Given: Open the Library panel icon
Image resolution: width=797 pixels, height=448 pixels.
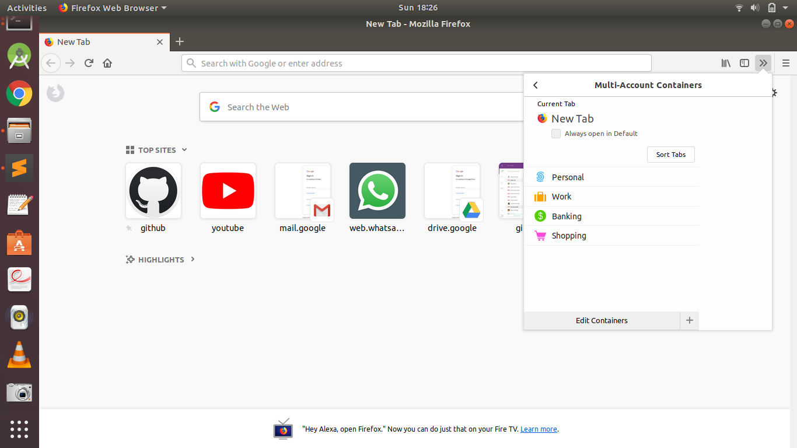Looking at the screenshot, I should click(x=725, y=63).
